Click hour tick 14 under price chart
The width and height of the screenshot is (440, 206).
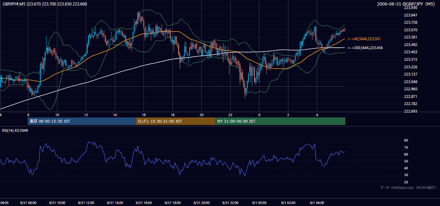click(115, 115)
